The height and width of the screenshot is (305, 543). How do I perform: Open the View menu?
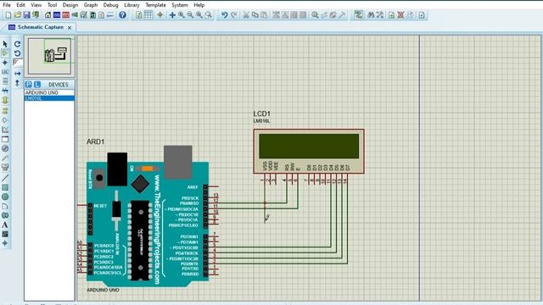36,5
